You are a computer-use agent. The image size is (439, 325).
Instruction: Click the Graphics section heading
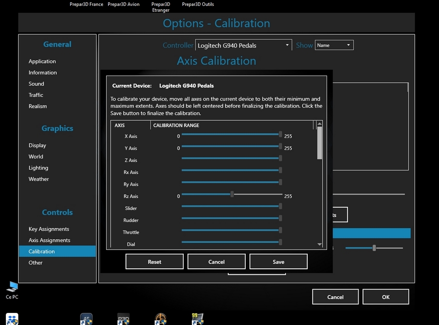(57, 128)
